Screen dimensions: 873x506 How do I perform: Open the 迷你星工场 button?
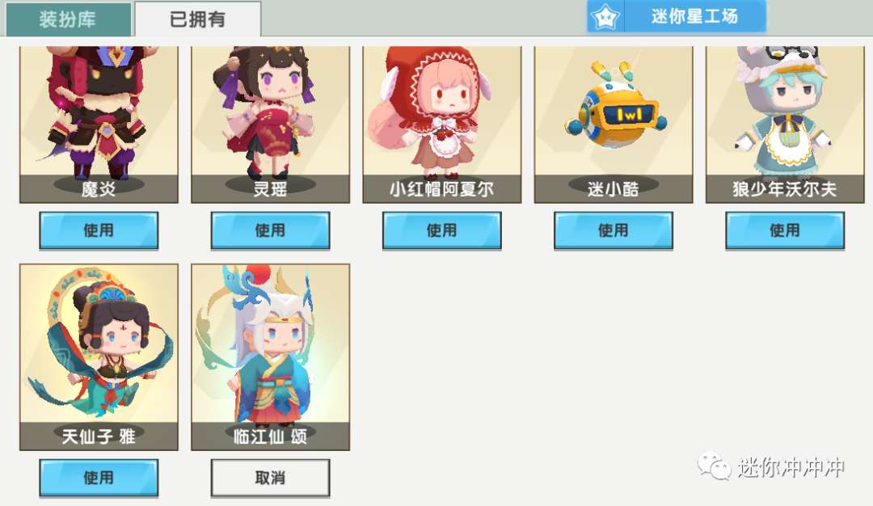(x=677, y=17)
